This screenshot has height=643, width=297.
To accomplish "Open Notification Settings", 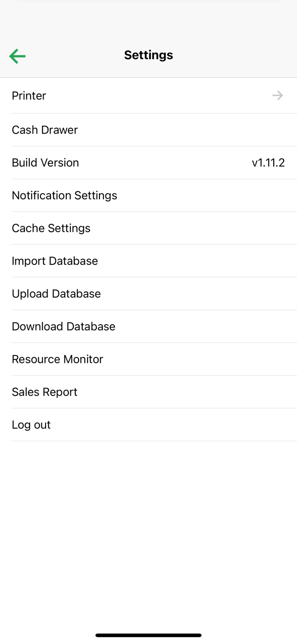I will (x=64, y=196).
